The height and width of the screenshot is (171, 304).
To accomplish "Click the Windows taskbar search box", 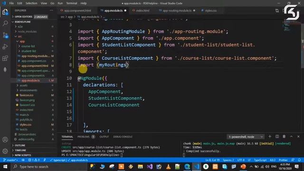I will [48, 167].
